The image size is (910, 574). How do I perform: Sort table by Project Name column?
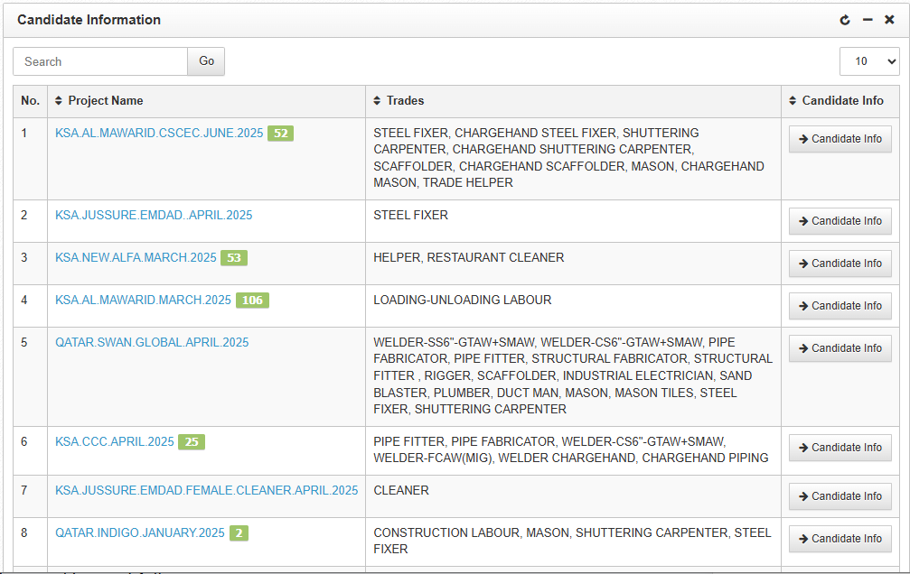[99, 101]
